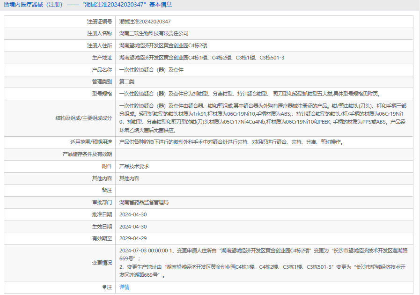The image size is (420, 295).
Task: Click effective date value in 生效日期 row
Action: pyautogui.click(x=133, y=227)
